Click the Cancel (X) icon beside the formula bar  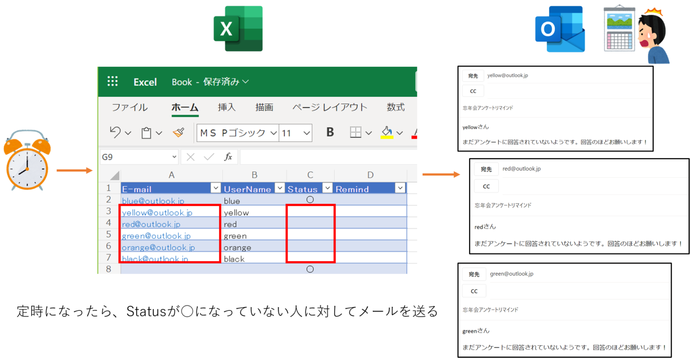point(190,157)
